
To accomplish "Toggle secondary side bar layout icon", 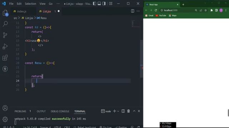I will [x=104, y=4].
